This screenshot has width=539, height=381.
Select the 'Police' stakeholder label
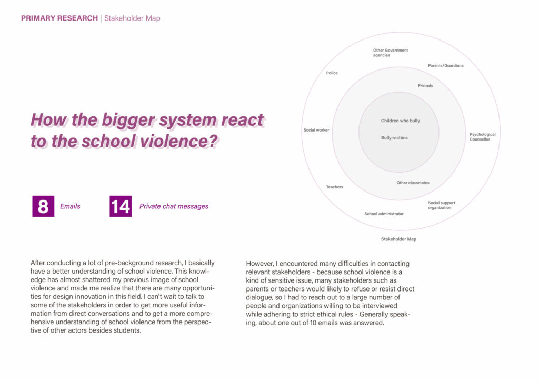point(332,73)
